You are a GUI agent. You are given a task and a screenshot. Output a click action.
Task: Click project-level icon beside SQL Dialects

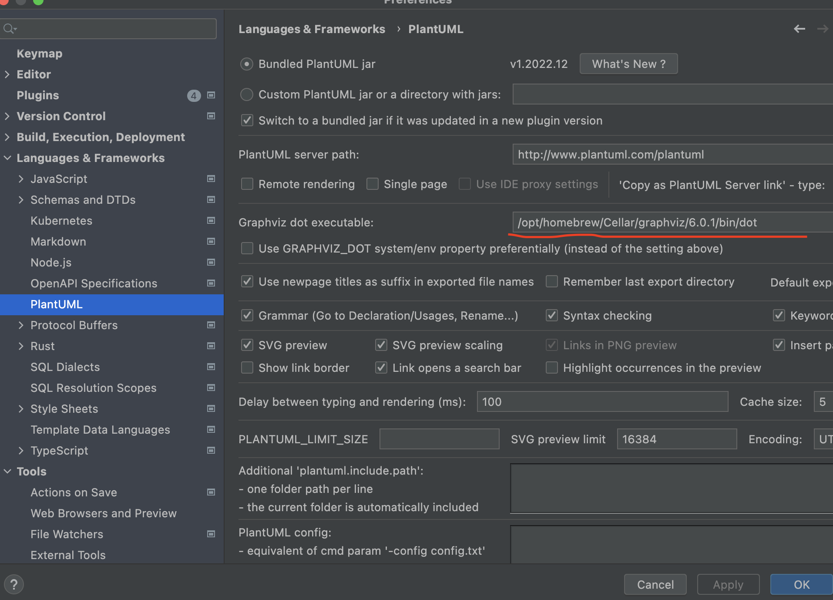click(x=211, y=367)
